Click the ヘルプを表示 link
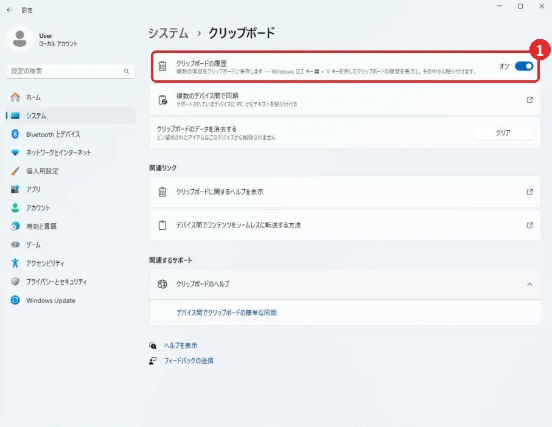 [x=181, y=345]
